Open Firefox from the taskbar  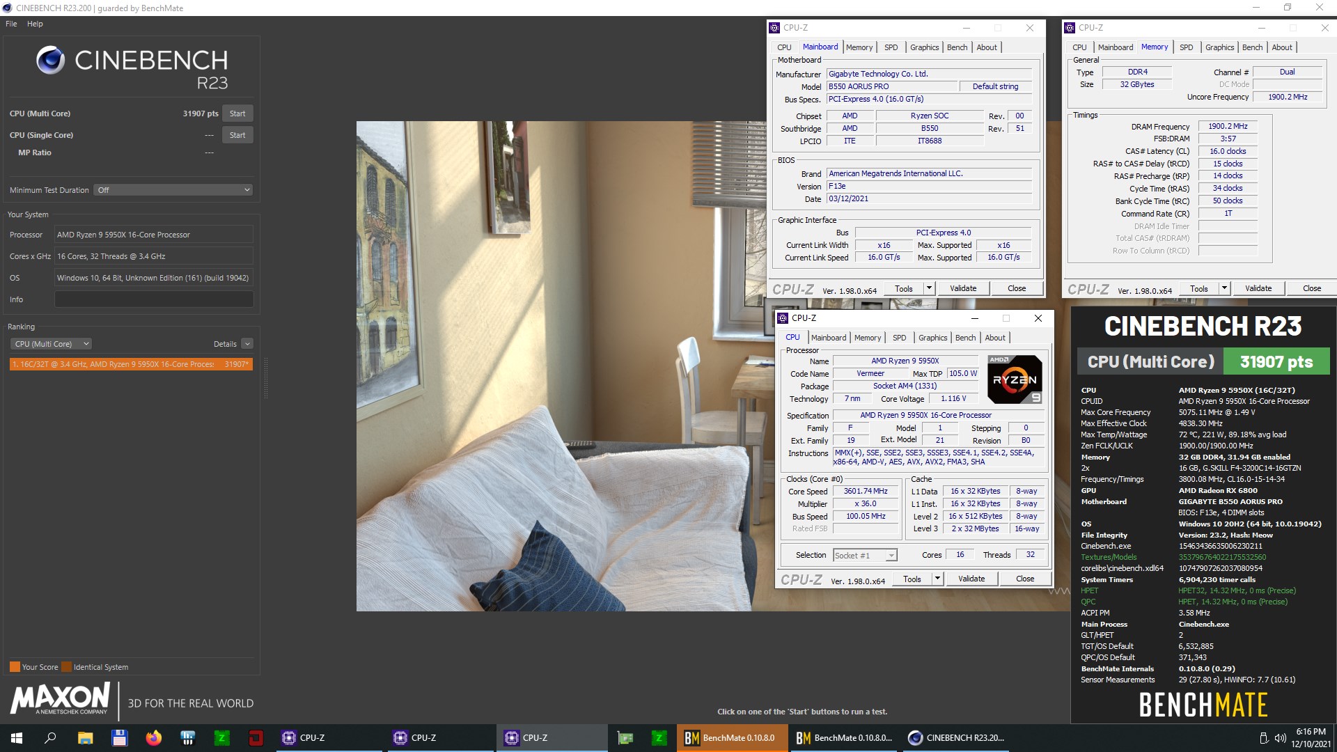(153, 738)
